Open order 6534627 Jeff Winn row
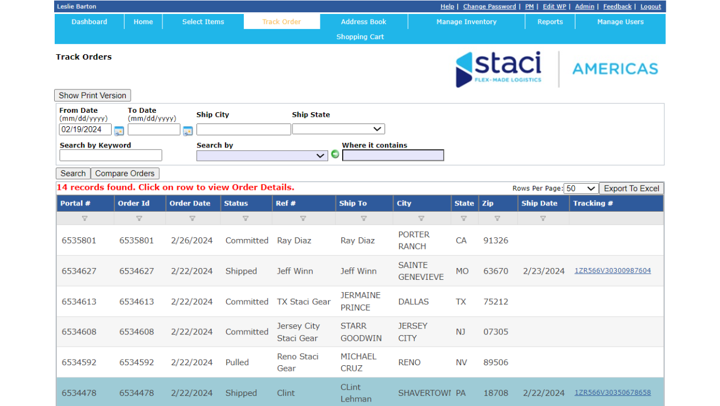The height and width of the screenshot is (406, 720). [360, 271]
